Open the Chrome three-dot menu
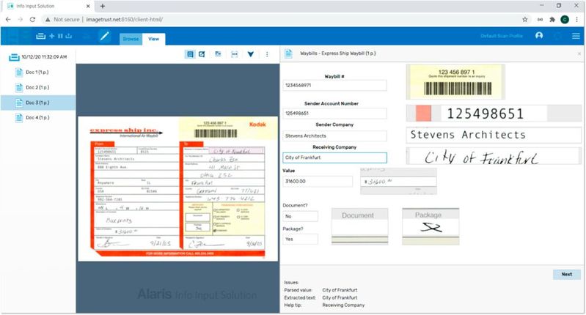 [577, 19]
